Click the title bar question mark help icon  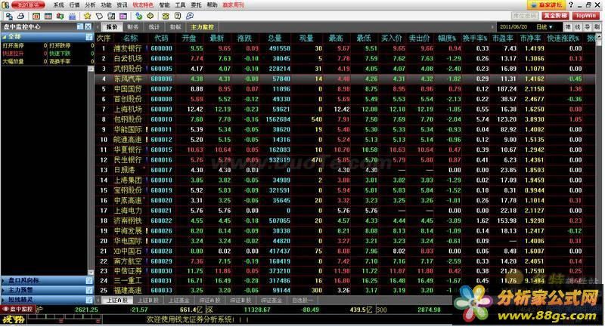pos(571,5)
